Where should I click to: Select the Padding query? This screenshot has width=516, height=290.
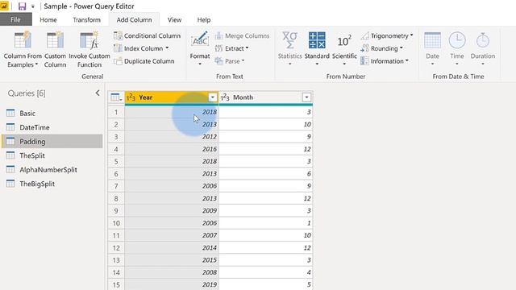click(52, 142)
